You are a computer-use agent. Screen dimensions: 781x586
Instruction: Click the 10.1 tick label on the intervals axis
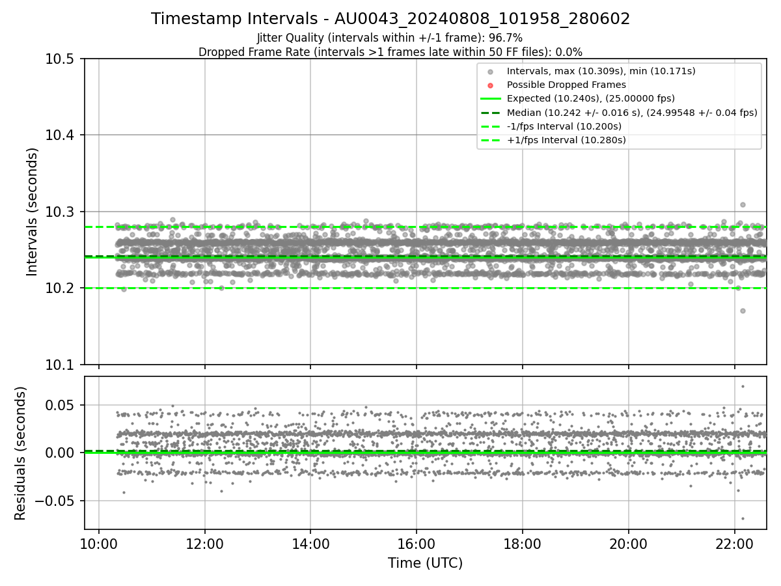61,365
